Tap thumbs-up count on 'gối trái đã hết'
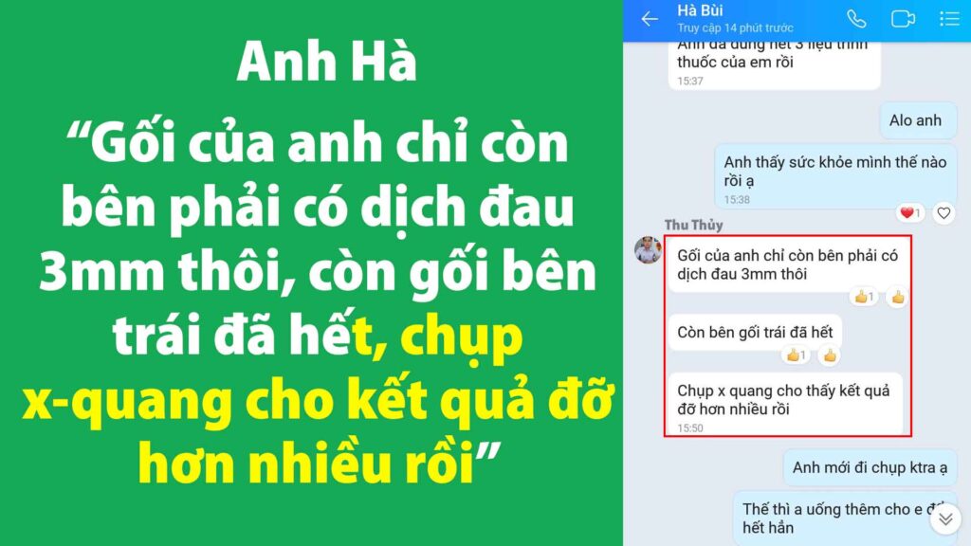 tap(796, 355)
